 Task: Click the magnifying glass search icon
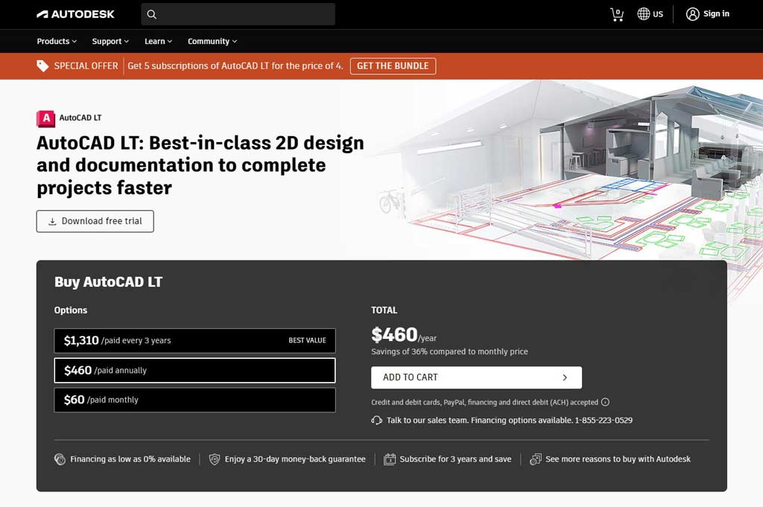(x=151, y=14)
